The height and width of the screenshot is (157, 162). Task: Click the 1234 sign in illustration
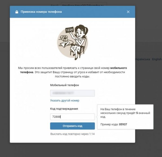(x=69, y=30)
